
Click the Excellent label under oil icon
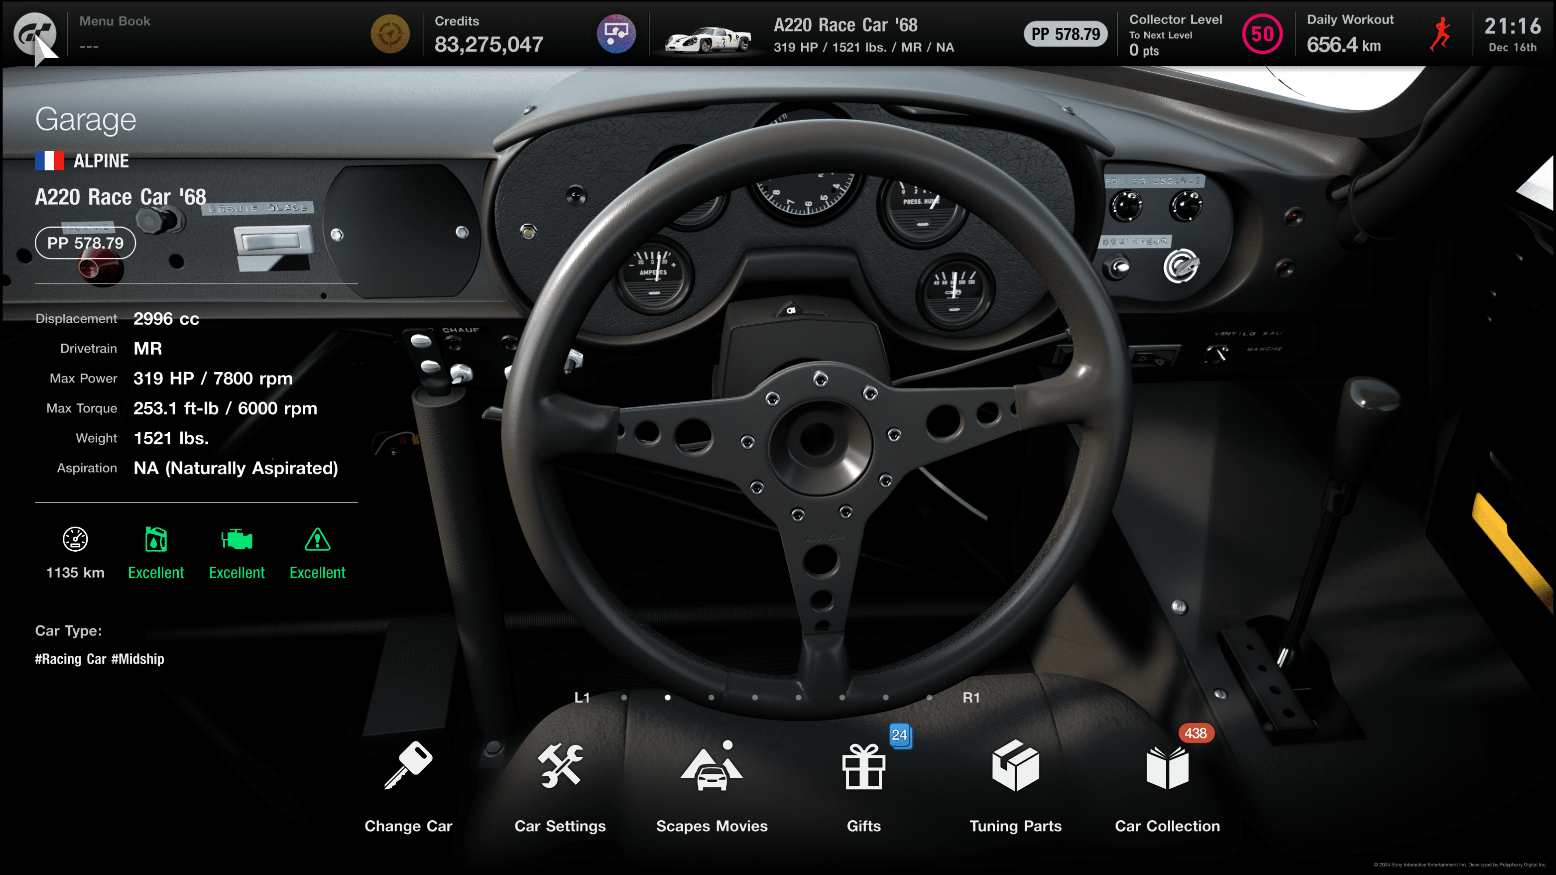156,572
